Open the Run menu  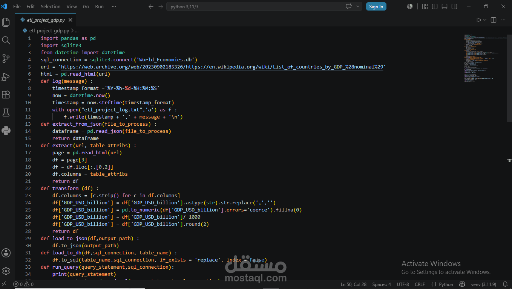click(x=100, y=6)
